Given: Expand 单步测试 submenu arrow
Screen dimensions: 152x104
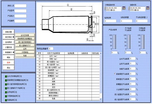Looking at the screenshot, I should click(13, 37).
